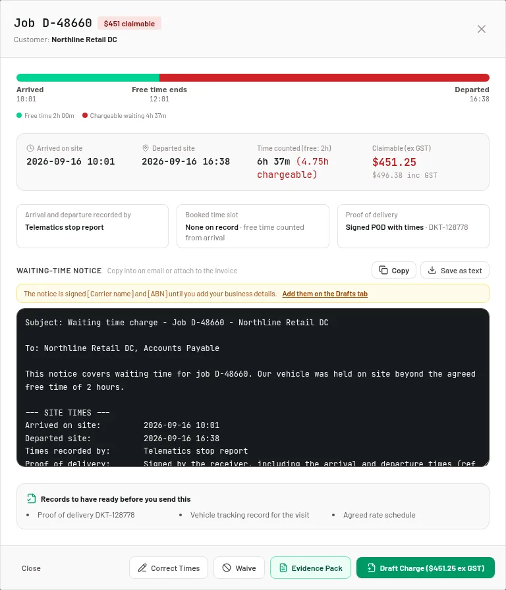Click Agreed rate schedule list item

pyautogui.click(x=379, y=515)
